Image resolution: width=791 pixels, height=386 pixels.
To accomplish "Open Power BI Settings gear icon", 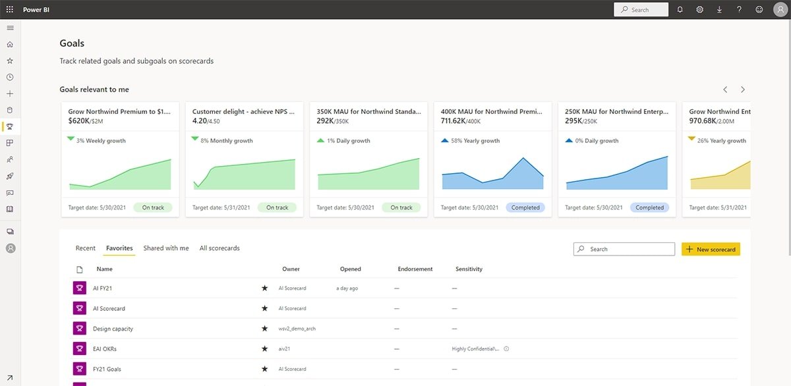I will coord(699,9).
